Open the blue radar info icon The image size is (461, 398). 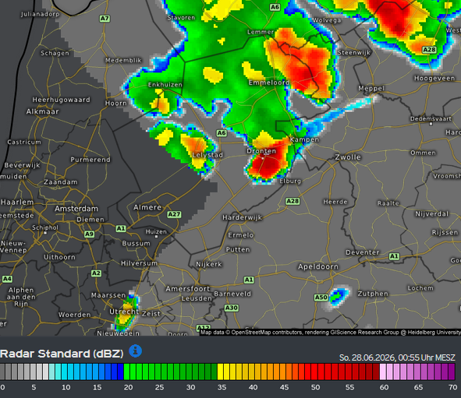tap(135, 351)
